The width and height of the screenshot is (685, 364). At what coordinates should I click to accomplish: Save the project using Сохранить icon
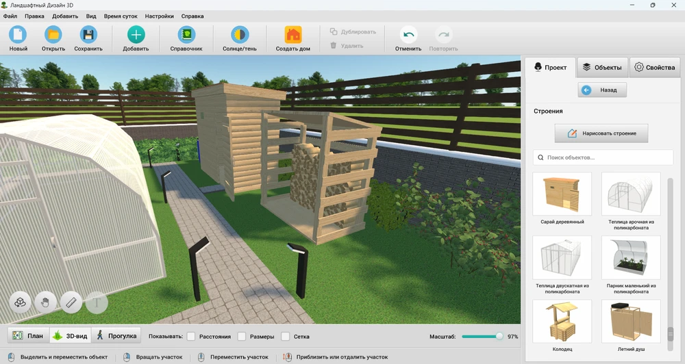click(88, 35)
